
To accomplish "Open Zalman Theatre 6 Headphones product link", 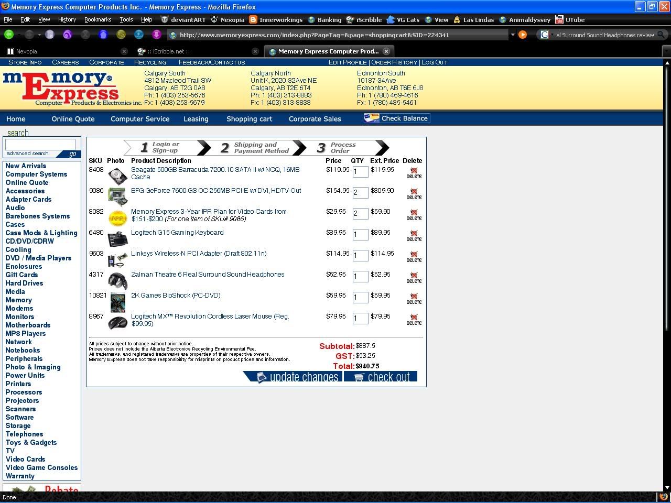I will pyautogui.click(x=208, y=275).
